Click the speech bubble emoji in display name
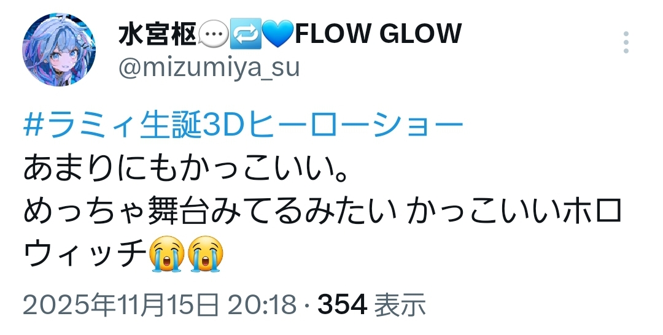The width and height of the screenshot is (663, 335). coord(213,34)
